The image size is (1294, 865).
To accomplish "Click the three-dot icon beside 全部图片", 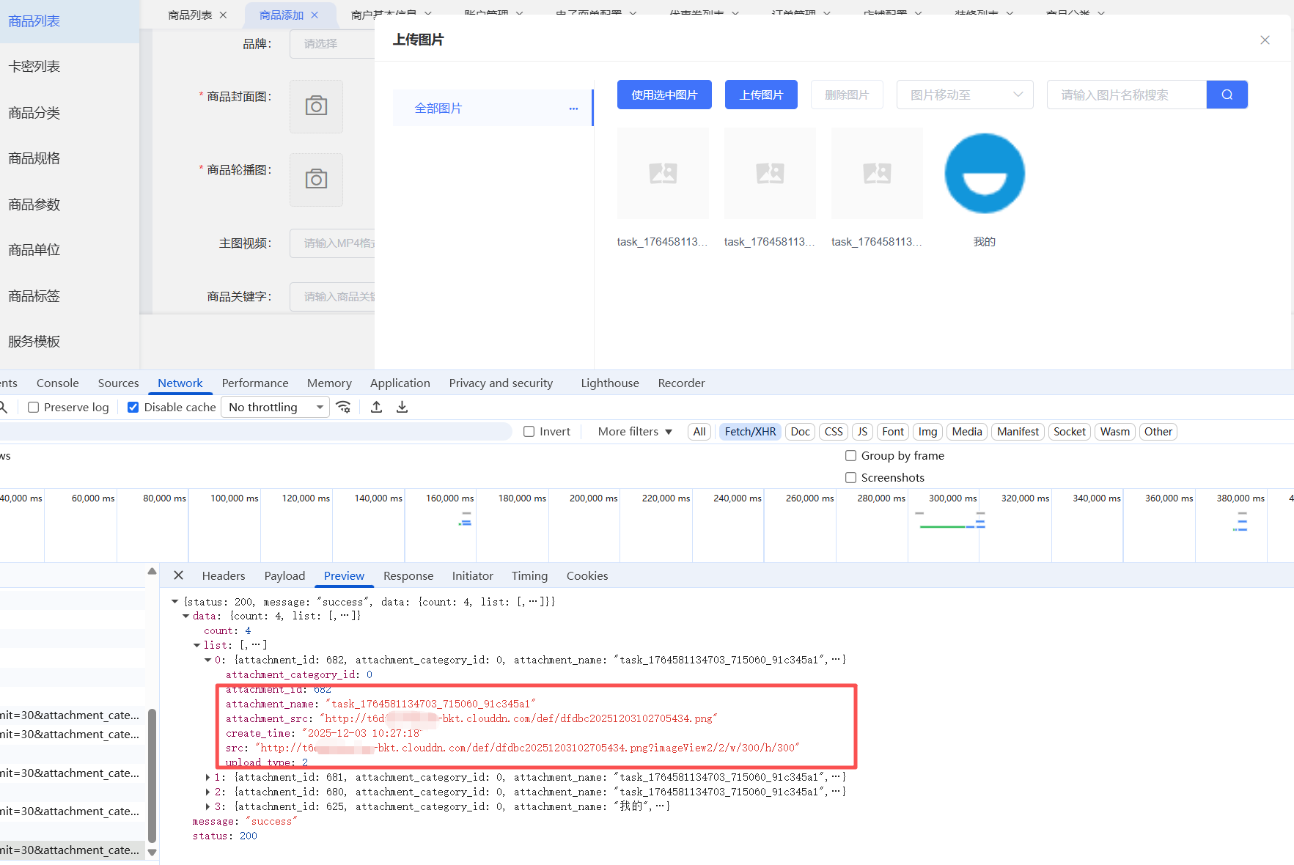I will coord(573,108).
